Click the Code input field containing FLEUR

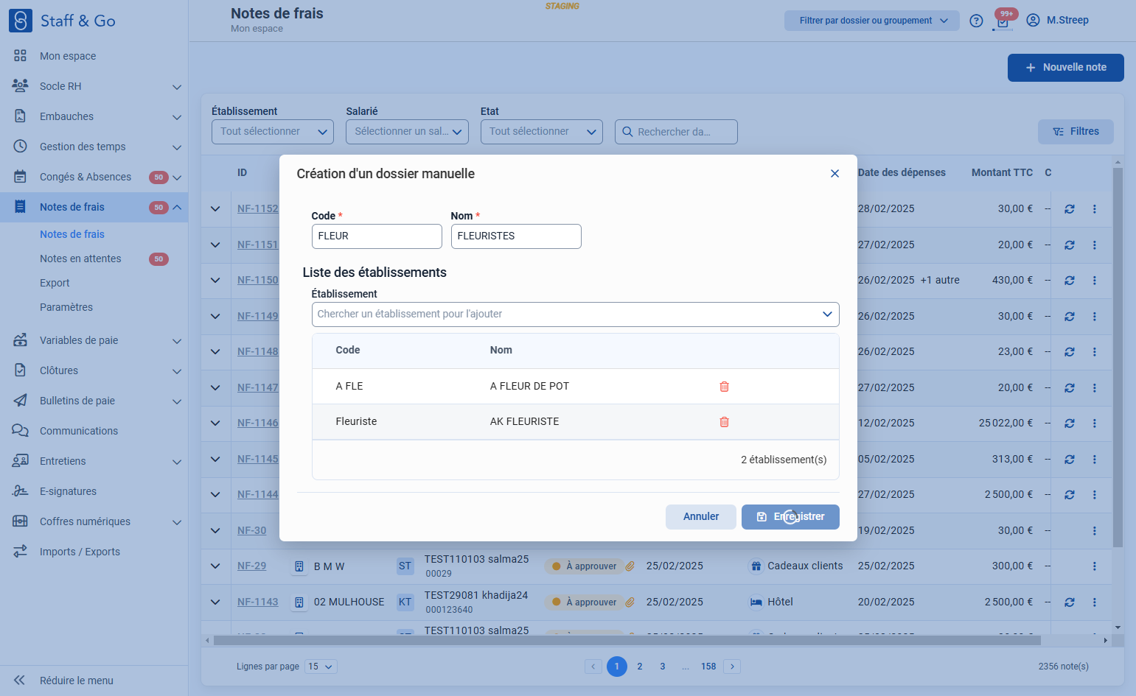(377, 236)
